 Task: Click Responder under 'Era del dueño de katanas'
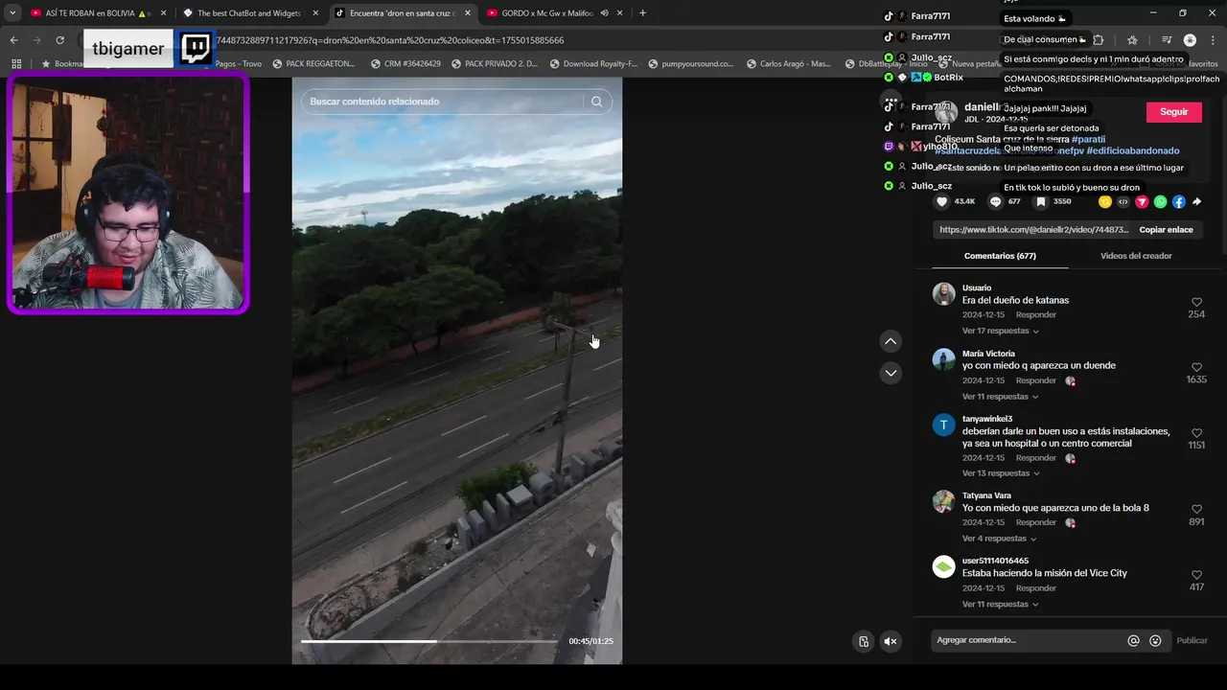(x=1035, y=315)
